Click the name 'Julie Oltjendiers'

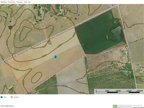(7, 106)
